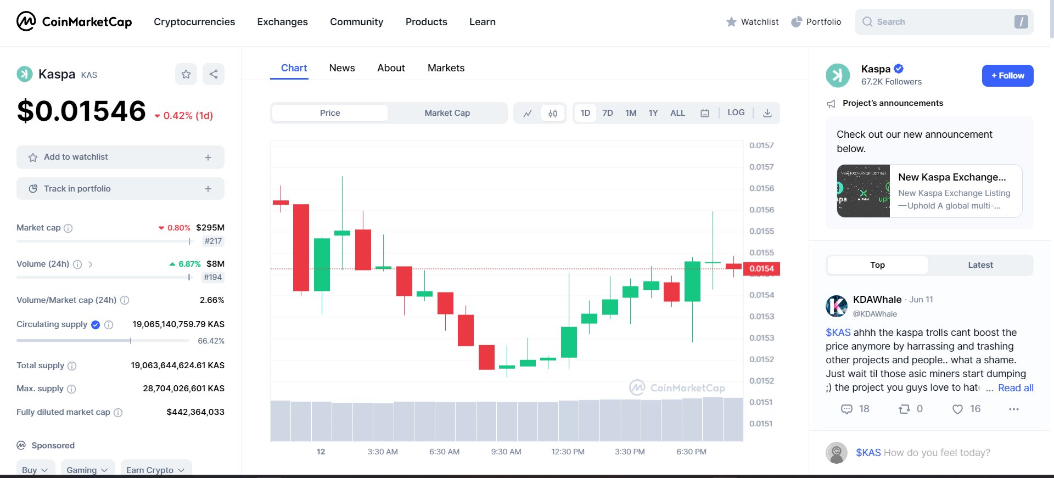
Task: Show Top community posts
Action: (877, 265)
